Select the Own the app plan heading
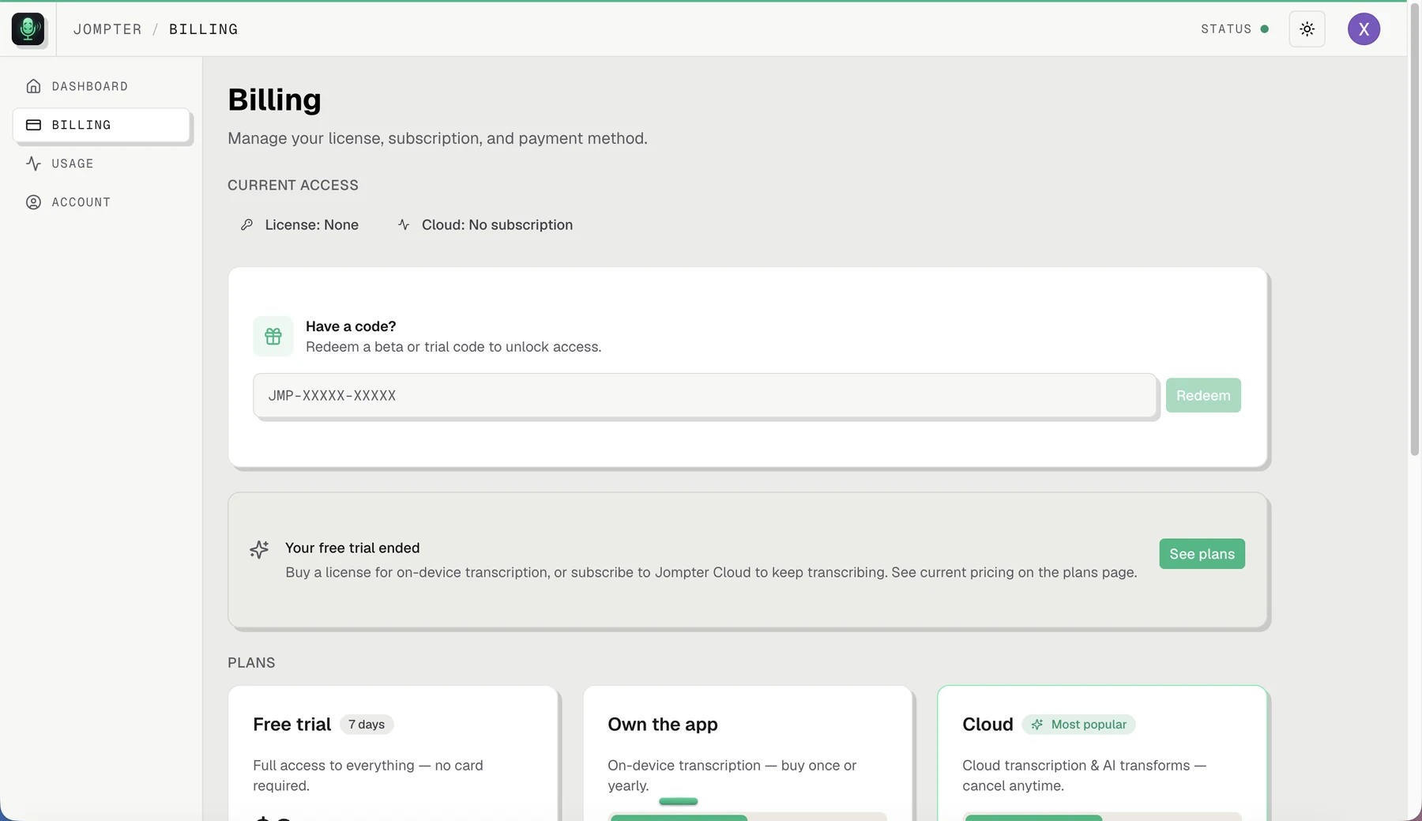Viewport: 1422px width, 821px height. pos(662,725)
